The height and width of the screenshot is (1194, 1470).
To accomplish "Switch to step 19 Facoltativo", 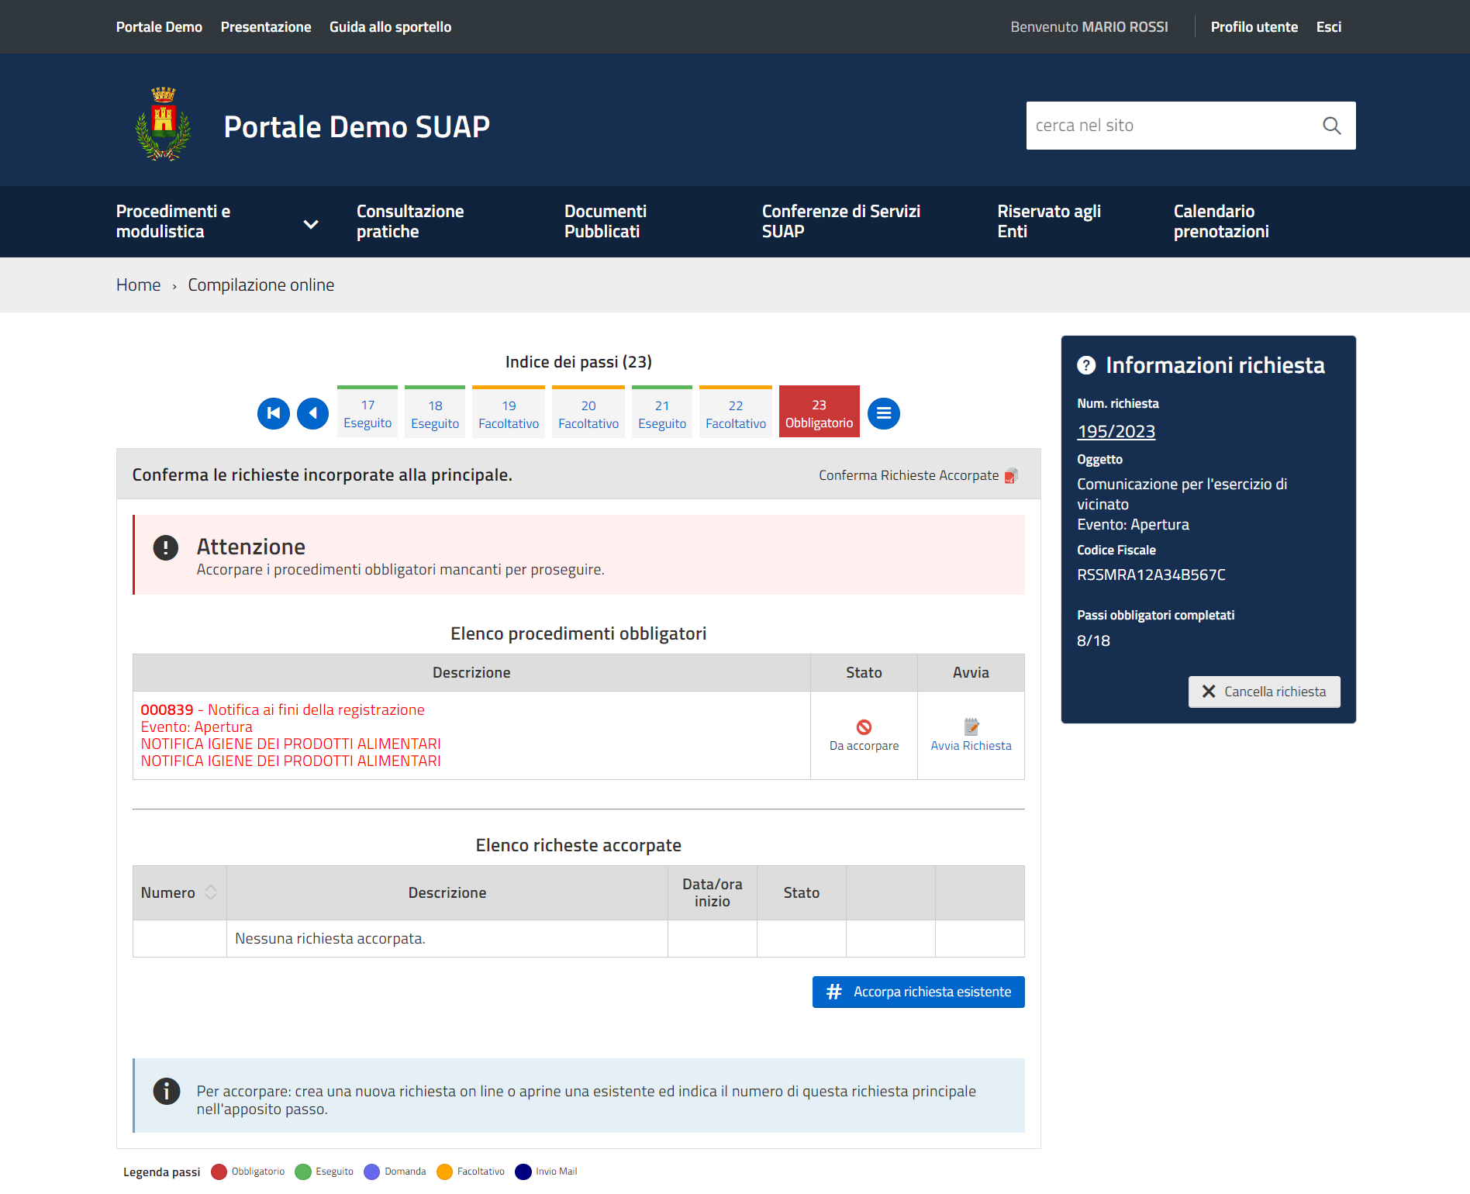I will point(509,413).
